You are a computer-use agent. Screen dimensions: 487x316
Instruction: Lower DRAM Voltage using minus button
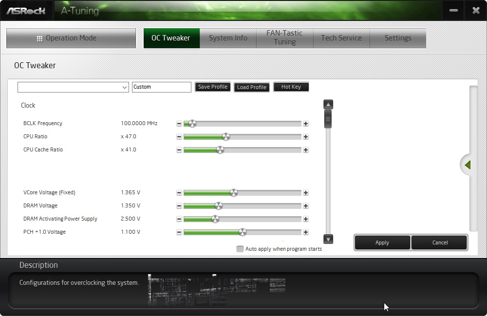(x=179, y=206)
